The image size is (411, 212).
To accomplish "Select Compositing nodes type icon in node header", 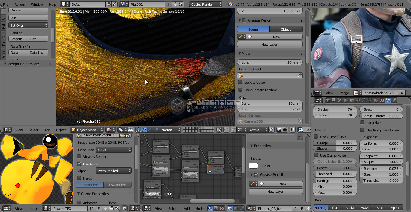I will click(x=216, y=208).
